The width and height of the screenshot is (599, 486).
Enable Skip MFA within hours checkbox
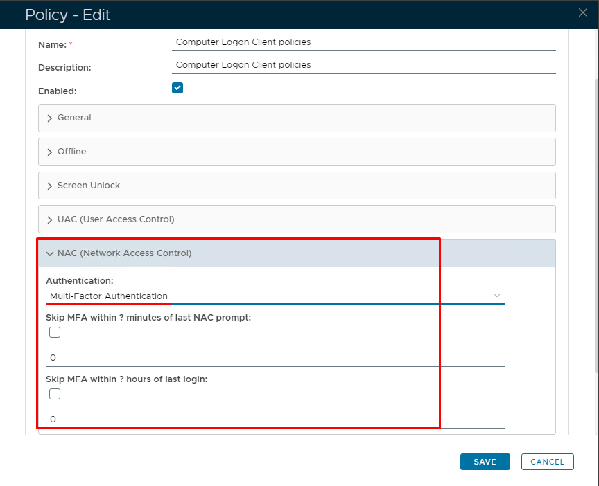click(55, 394)
